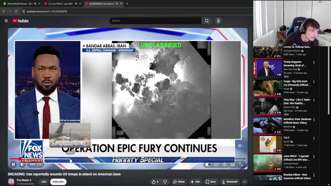This screenshot has width=331, height=186.
Task: Like the video with thumbs up
Action: click(155, 182)
